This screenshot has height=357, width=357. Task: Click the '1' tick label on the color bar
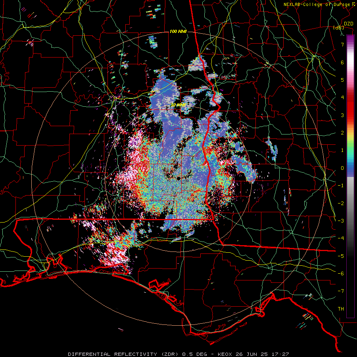pos(342,150)
